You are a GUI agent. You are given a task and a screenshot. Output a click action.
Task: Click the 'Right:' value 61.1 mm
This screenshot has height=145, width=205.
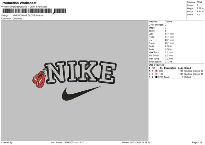click(169, 37)
